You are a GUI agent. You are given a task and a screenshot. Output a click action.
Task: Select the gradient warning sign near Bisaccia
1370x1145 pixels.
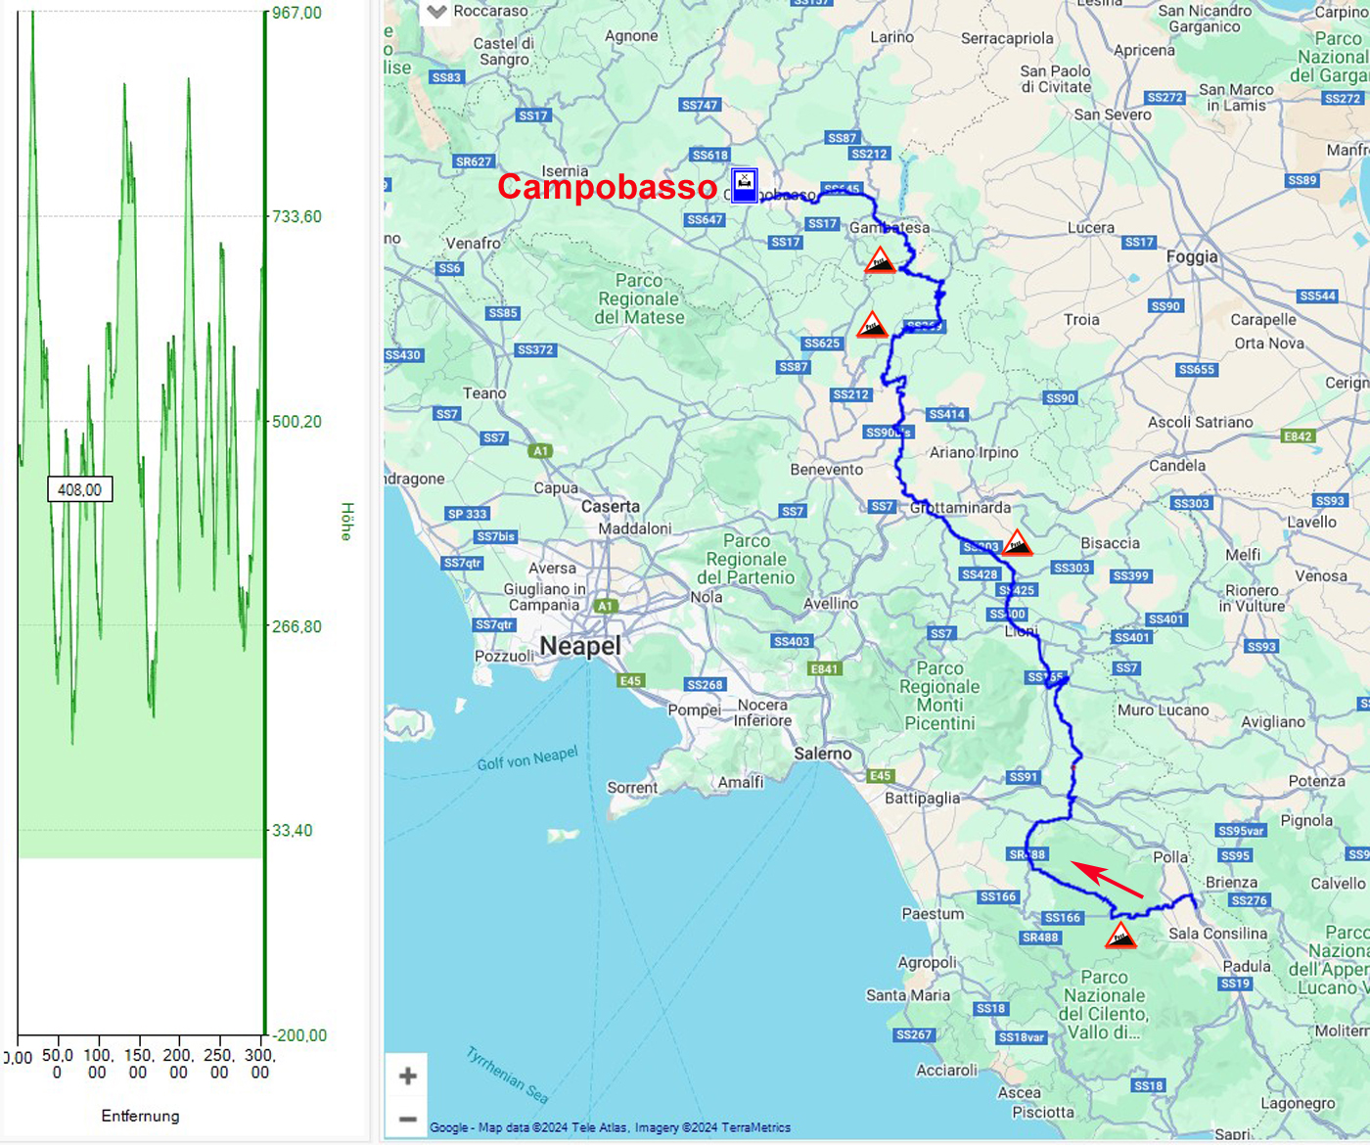point(1017,543)
